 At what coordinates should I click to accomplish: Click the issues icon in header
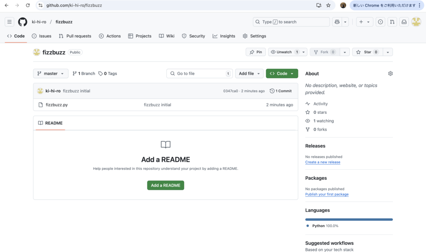[380, 22]
